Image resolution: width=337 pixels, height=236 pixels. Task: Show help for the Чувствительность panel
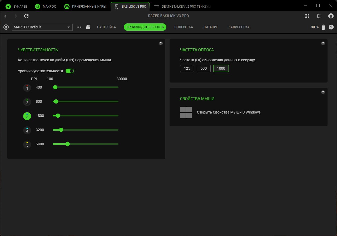(x=161, y=43)
